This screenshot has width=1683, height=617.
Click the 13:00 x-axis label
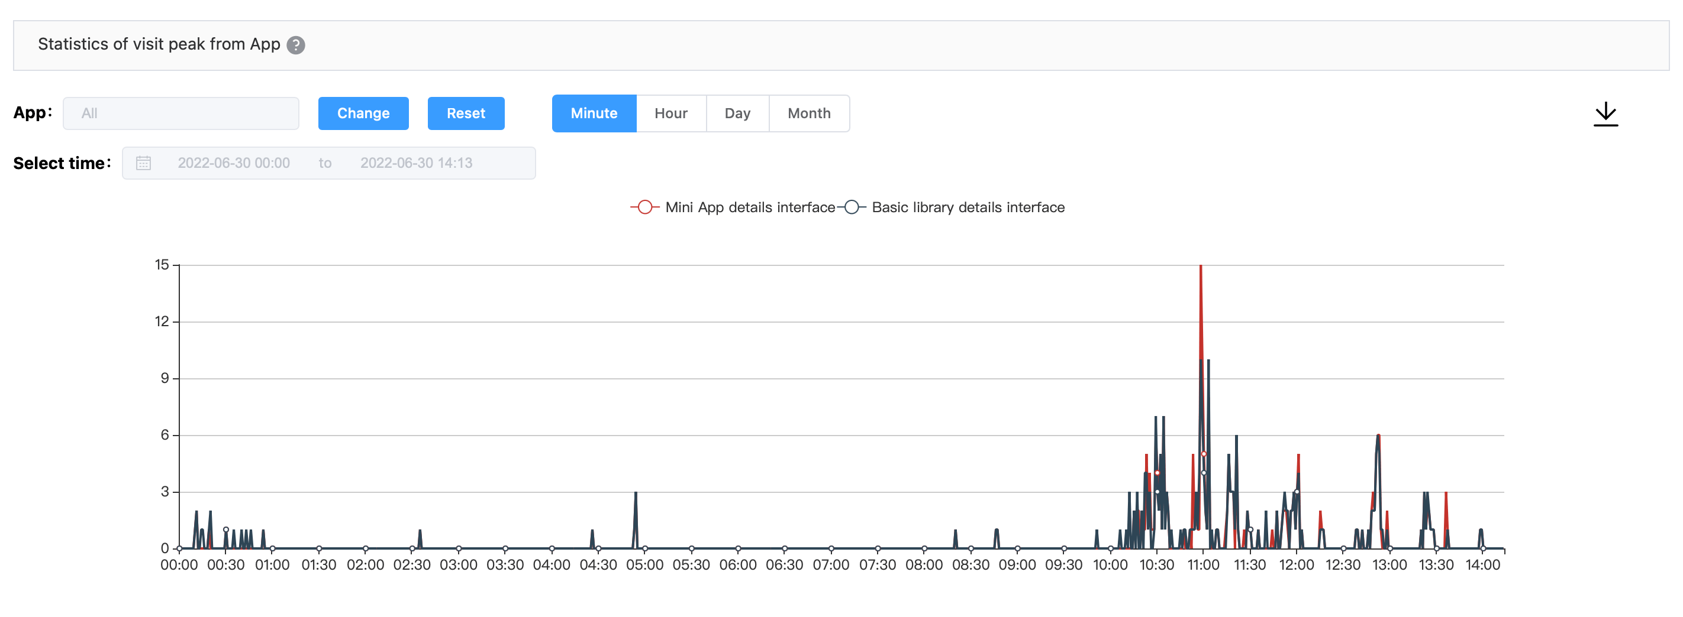tap(1389, 565)
